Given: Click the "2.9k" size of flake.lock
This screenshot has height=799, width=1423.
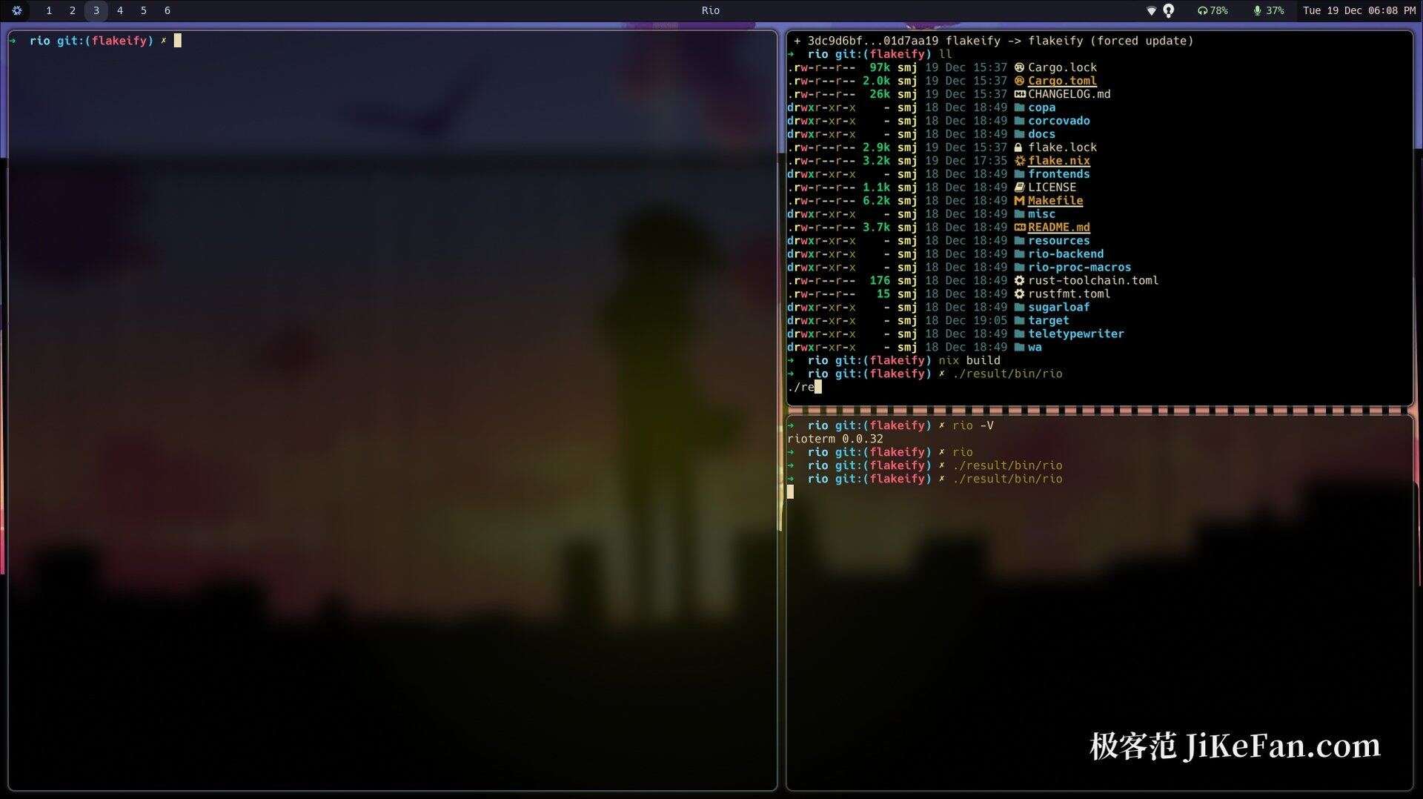Looking at the screenshot, I should tap(877, 147).
